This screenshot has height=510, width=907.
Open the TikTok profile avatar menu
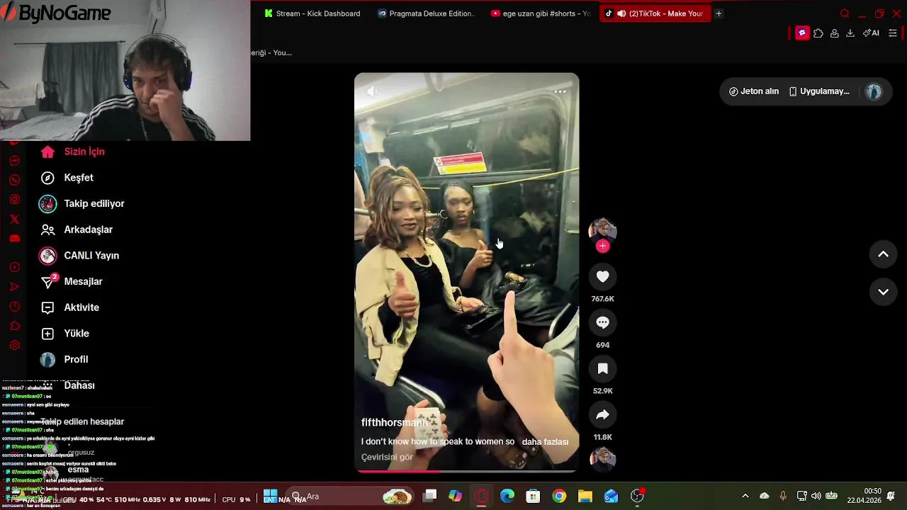tap(874, 91)
